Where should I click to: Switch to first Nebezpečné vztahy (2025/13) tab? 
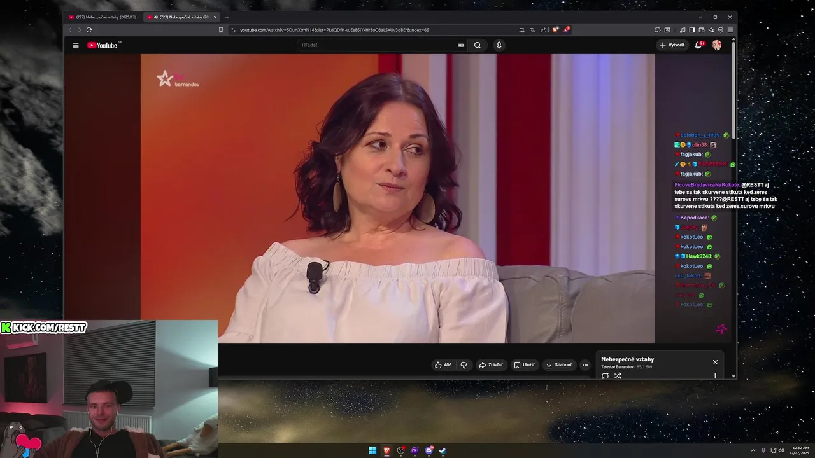pos(103,17)
